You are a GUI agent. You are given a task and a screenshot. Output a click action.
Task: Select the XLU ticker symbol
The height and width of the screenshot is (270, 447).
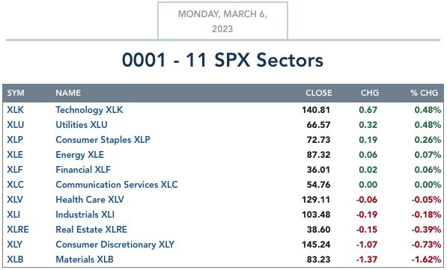(x=16, y=125)
